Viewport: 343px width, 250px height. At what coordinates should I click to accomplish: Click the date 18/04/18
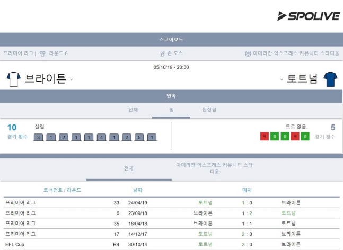pyautogui.click(x=138, y=224)
